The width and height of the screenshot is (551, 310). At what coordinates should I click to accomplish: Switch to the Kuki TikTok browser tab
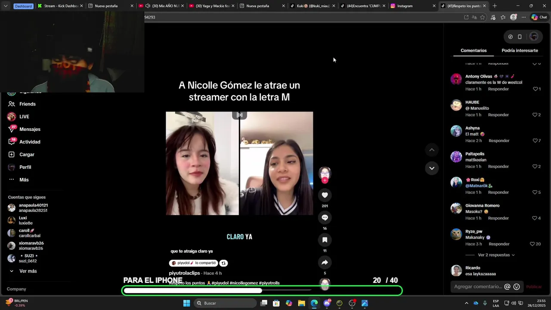tap(313, 6)
